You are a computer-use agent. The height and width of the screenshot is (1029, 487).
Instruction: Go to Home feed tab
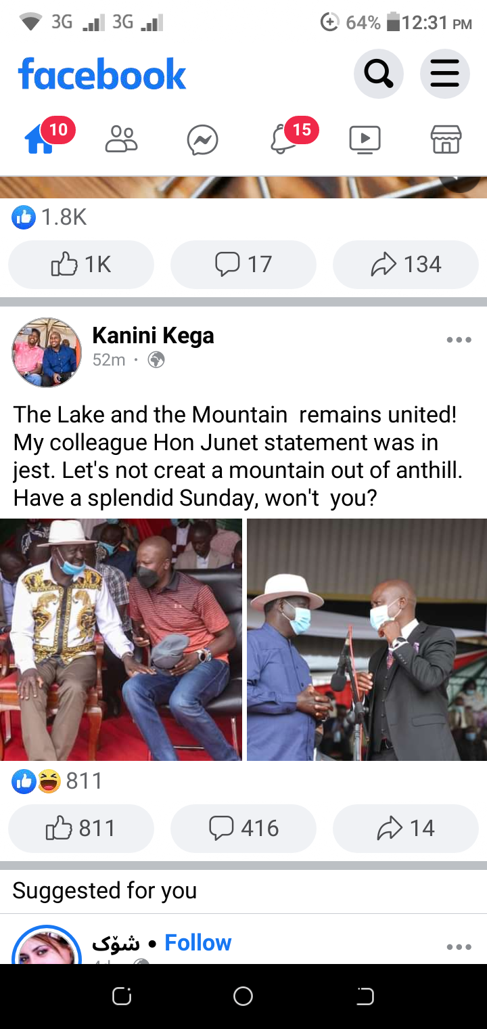click(41, 139)
